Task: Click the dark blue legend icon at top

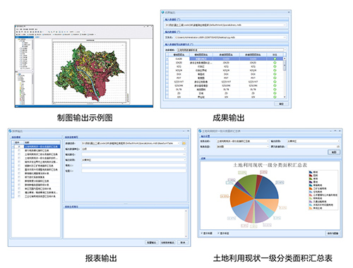Action: click(311, 172)
